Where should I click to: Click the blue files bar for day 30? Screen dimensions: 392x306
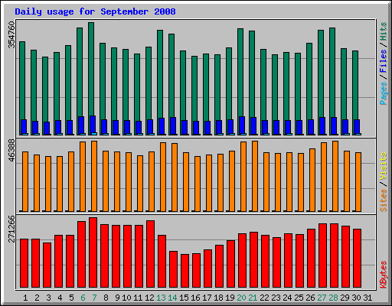[x=357, y=126]
